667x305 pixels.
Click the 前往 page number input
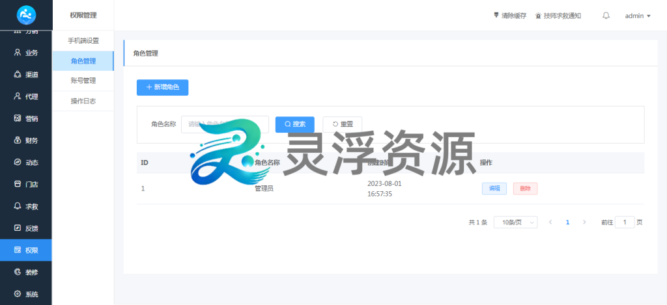[625, 222]
